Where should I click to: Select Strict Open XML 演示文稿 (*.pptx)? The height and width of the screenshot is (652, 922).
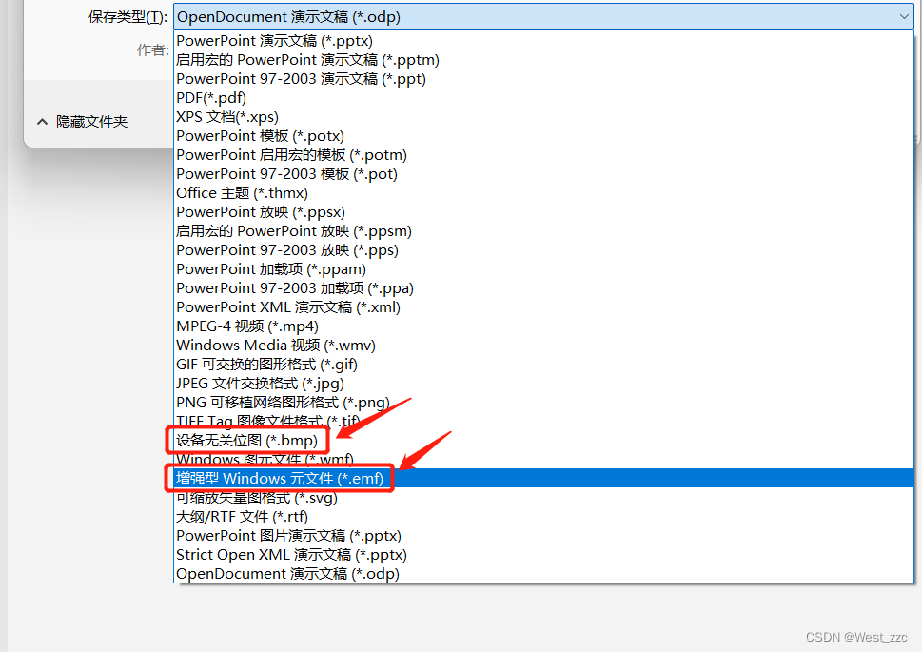pos(543,554)
